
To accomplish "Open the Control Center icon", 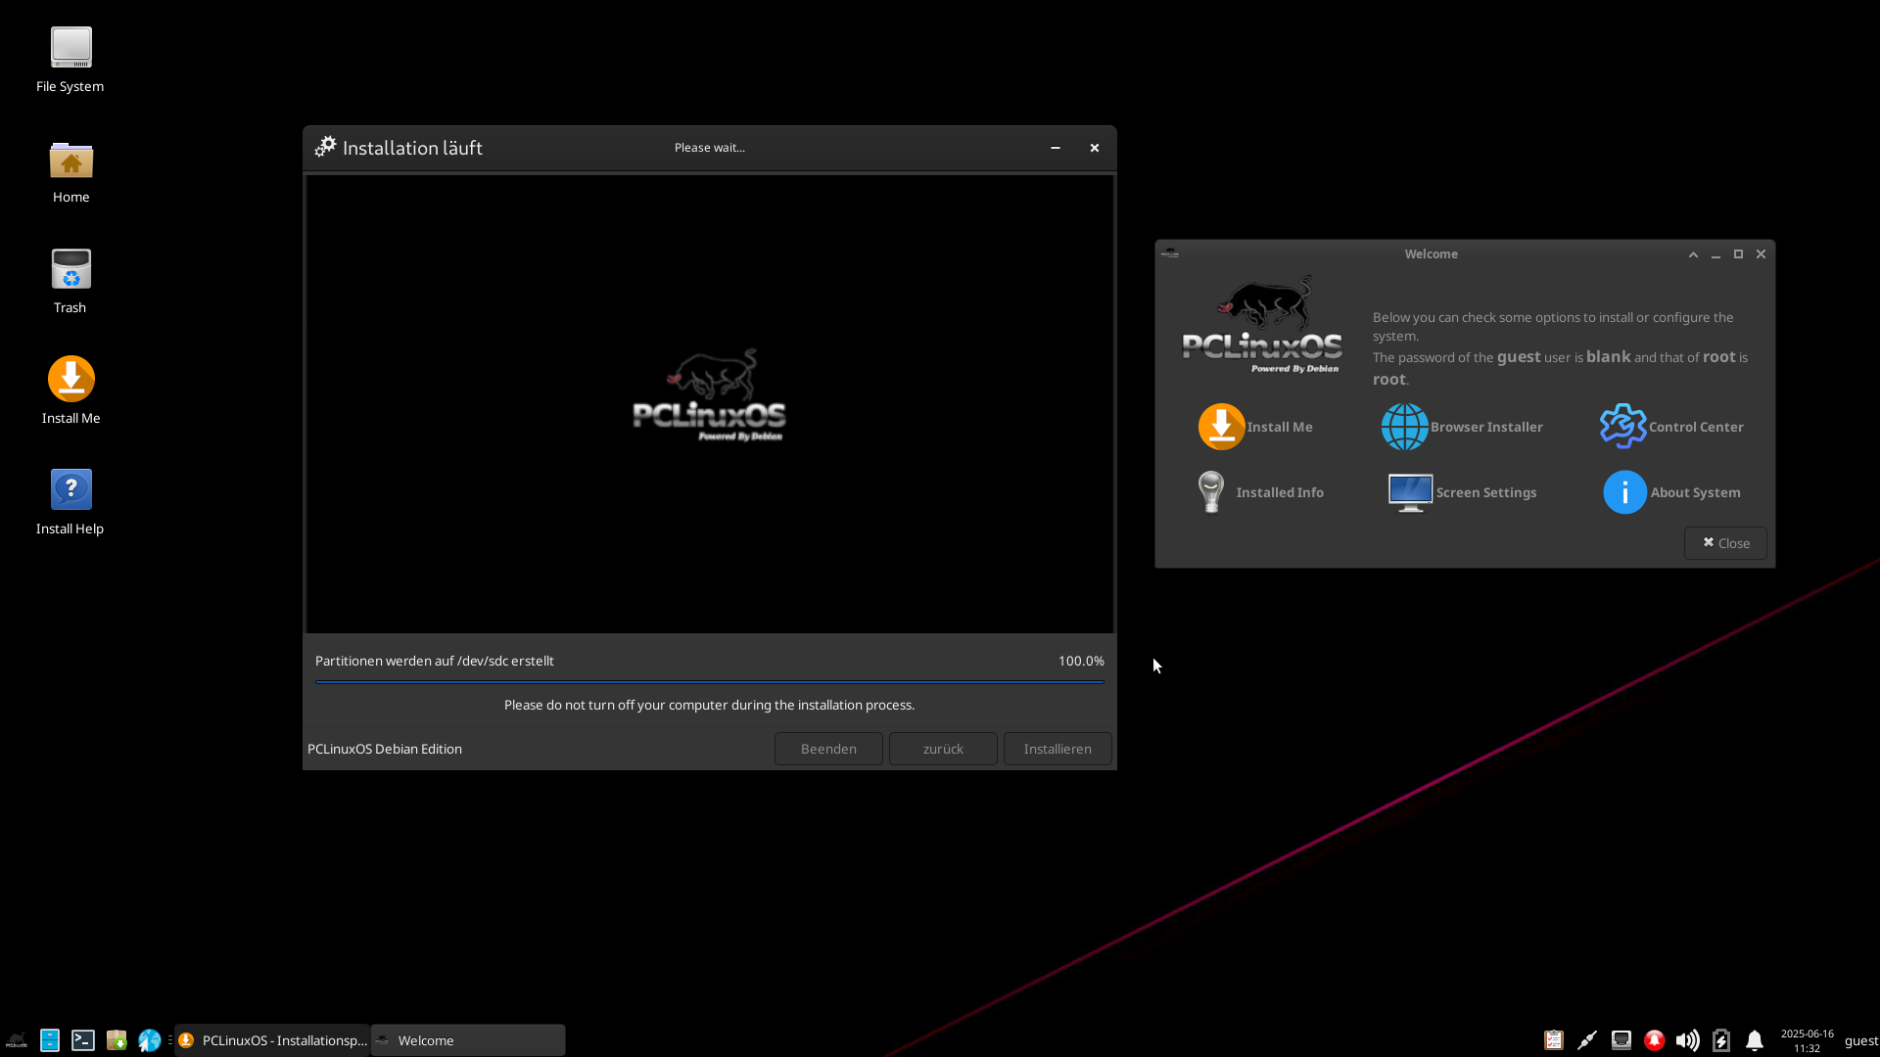I will click(1622, 427).
